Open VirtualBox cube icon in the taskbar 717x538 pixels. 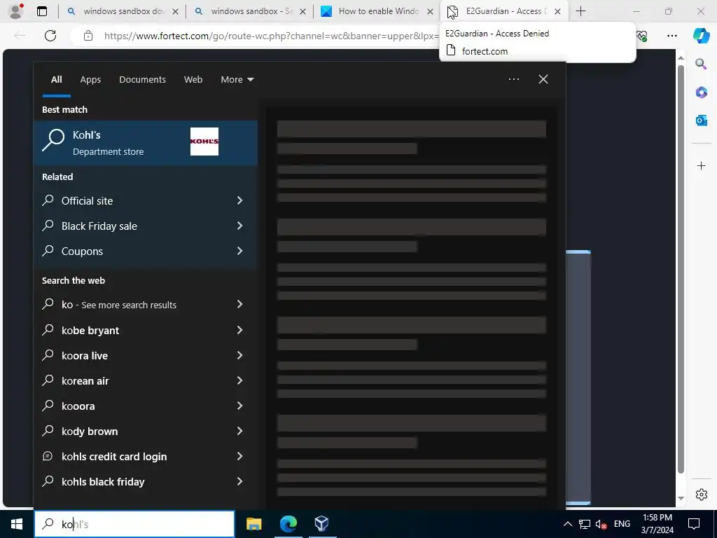click(321, 524)
